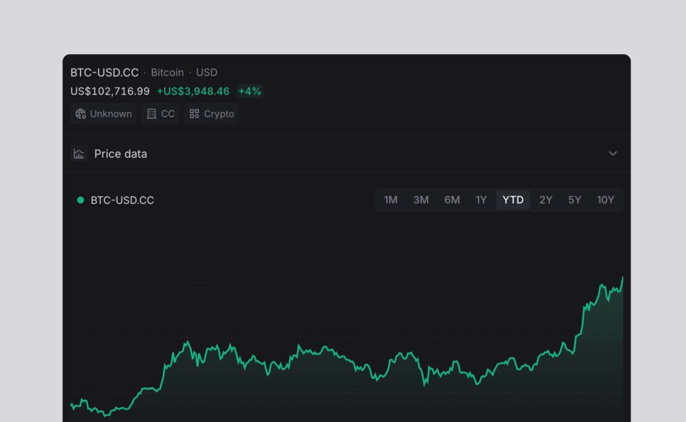
Task: Click the Bitcoin name text
Action: (167, 72)
